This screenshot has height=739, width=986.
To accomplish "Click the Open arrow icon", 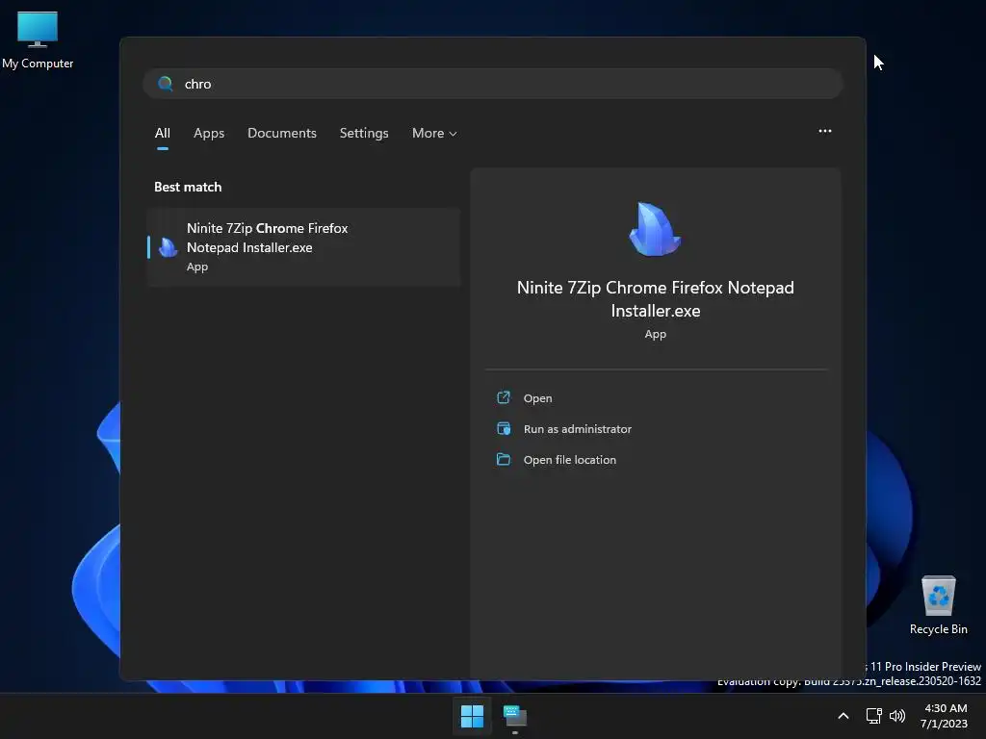I will point(503,397).
